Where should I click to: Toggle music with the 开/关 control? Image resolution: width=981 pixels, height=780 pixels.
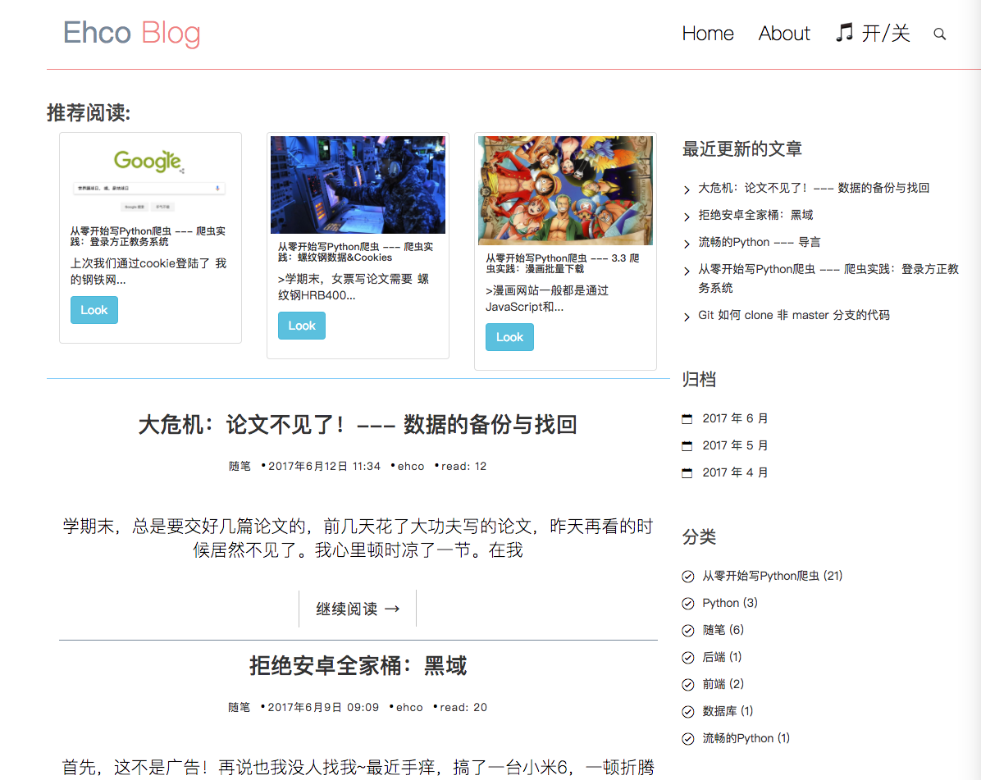(x=873, y=34)
